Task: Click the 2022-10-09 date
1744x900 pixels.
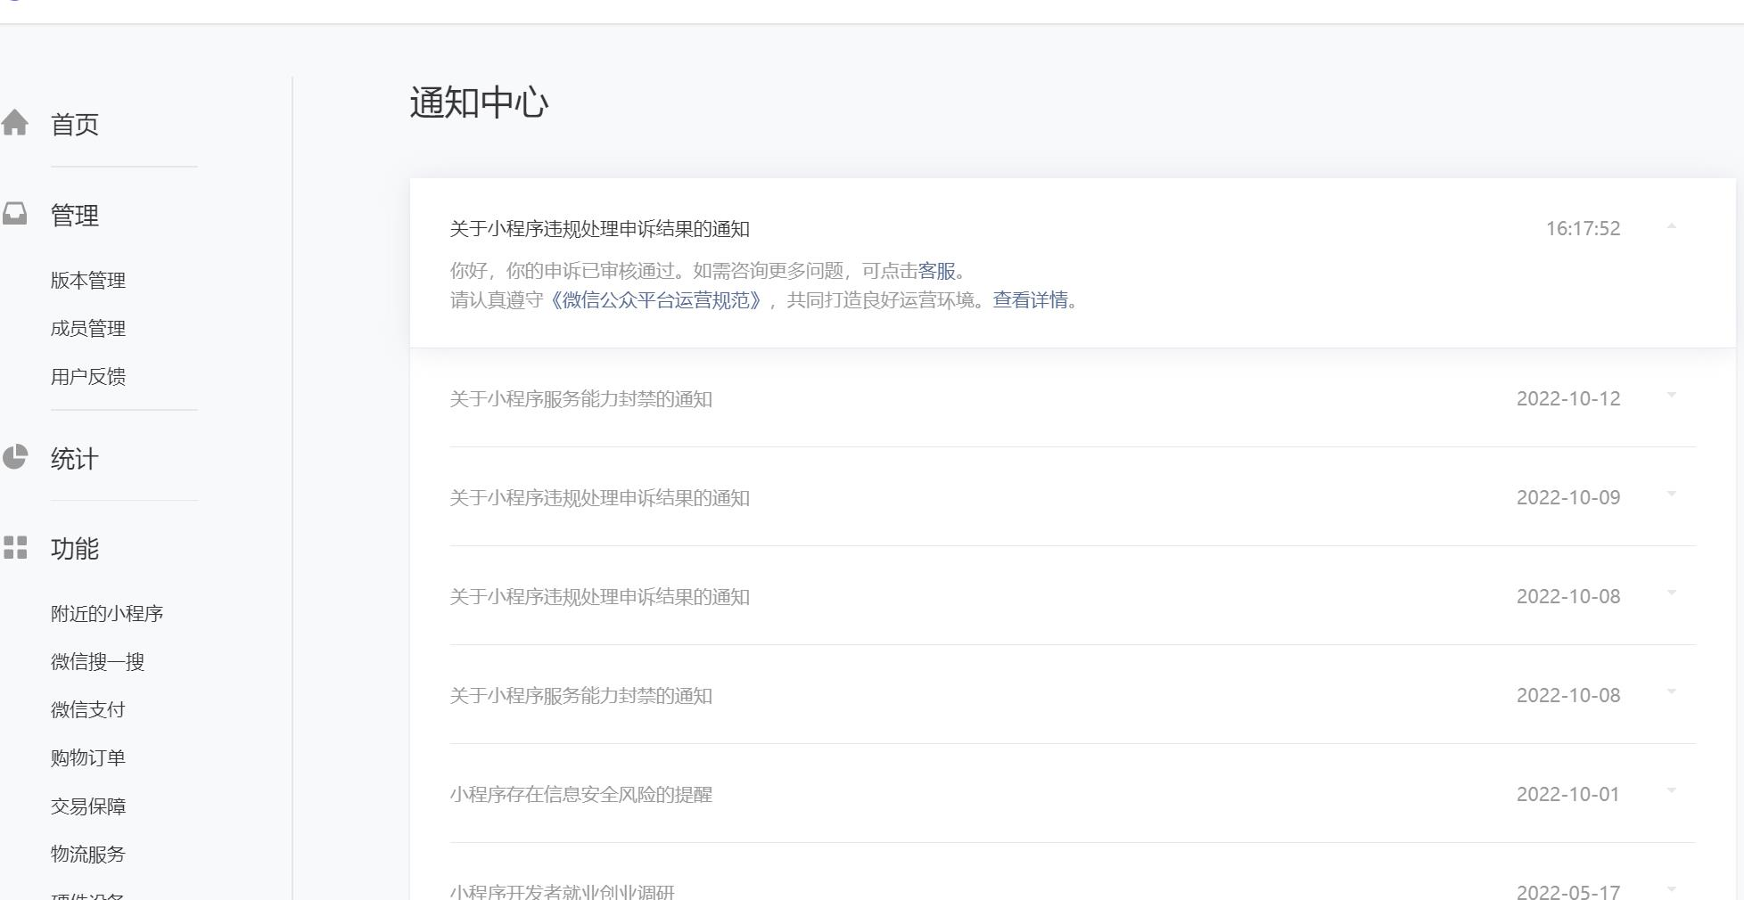Action: click(x=1568, y=498)
